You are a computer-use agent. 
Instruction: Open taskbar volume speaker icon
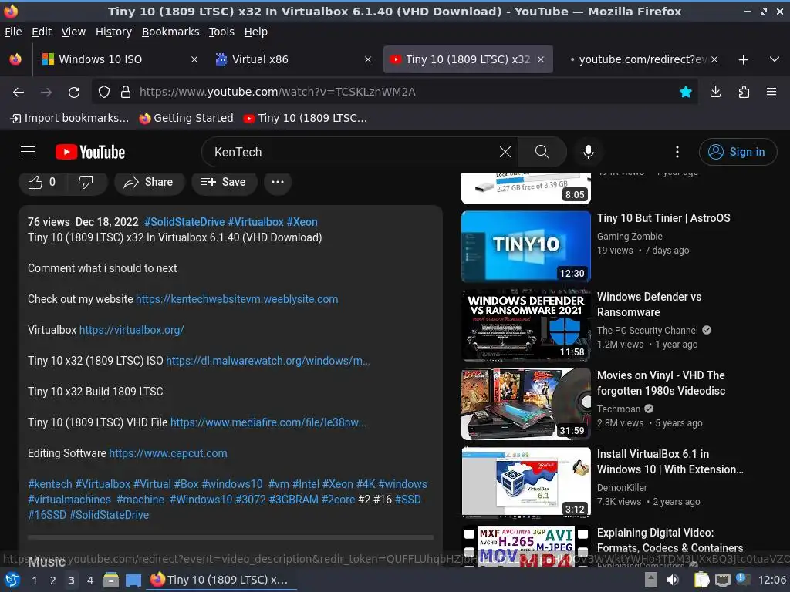click(x=673, y=580)
